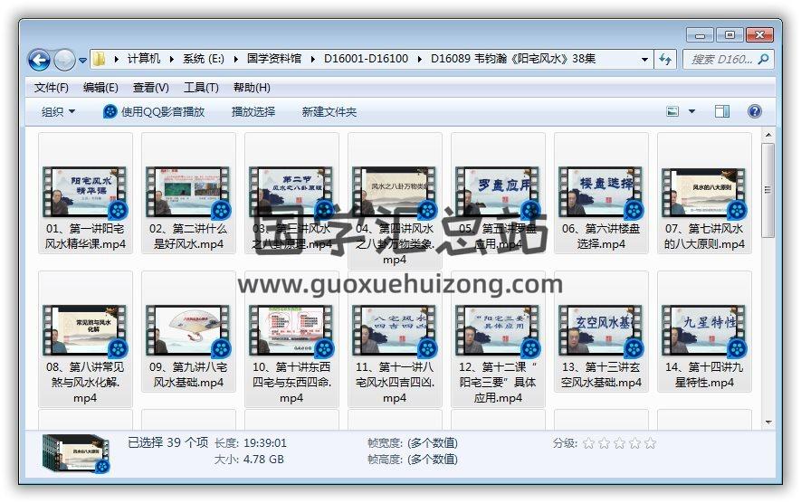Rate the files with the fifth star
The height and width of the screenshot is (503, 801).
click(650, 443)
